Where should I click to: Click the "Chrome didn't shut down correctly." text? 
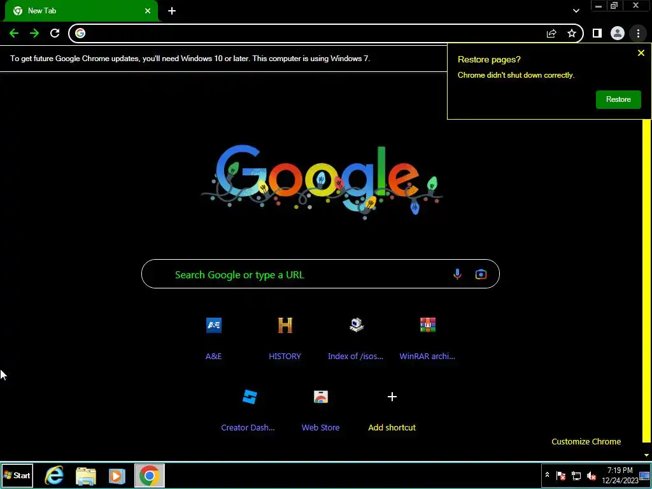516,75
